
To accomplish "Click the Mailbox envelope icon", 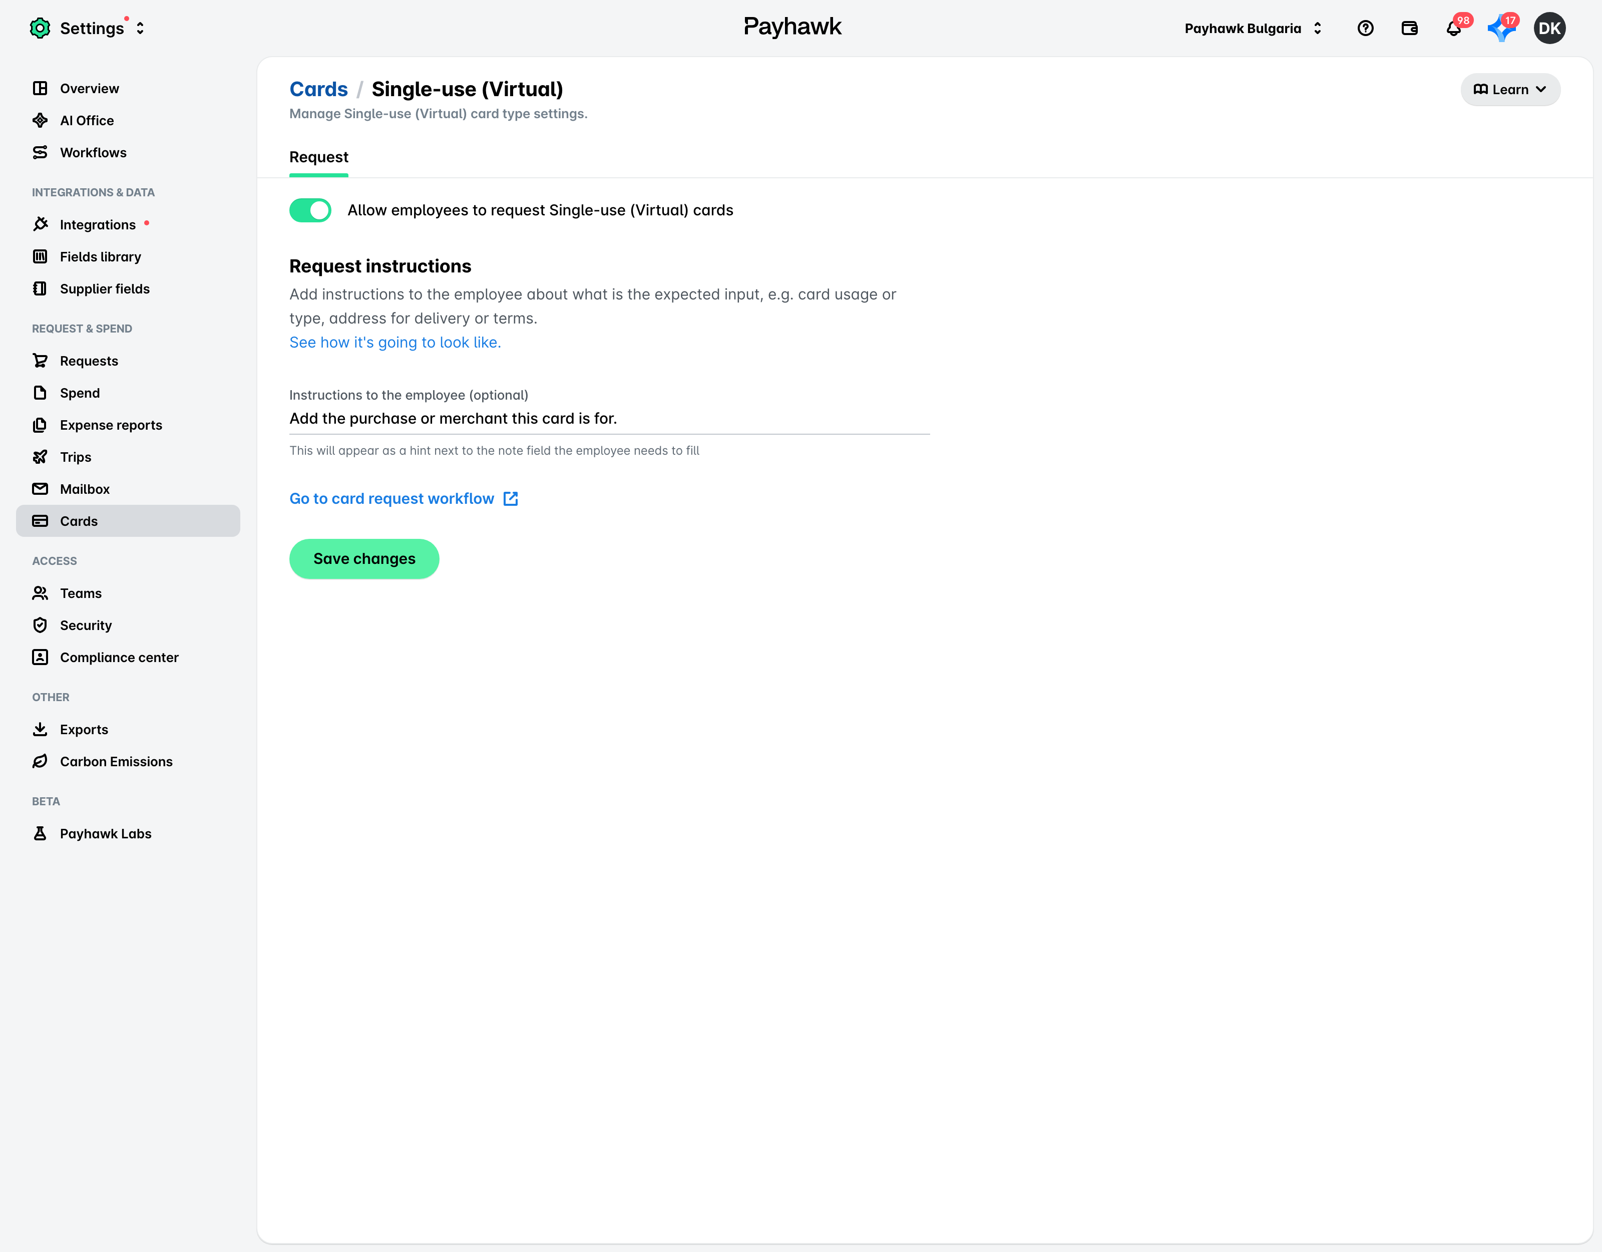I will point(40,489).
